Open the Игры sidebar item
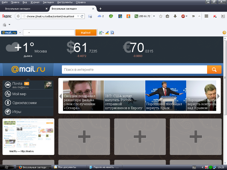 [28, 112]
